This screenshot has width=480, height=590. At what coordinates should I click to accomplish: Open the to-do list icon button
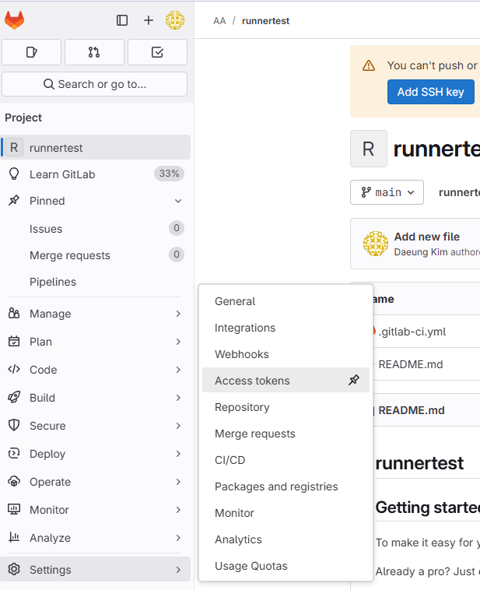(x=157, y=52)
